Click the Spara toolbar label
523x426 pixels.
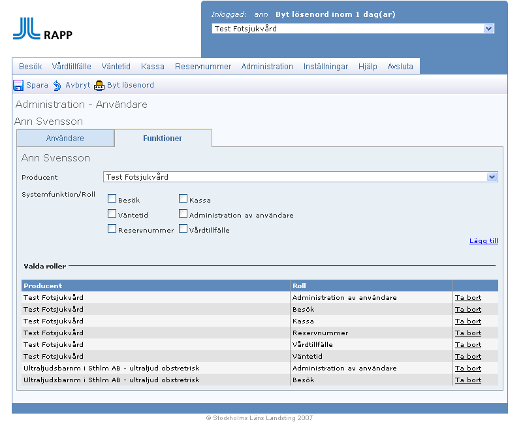[37, 85]
